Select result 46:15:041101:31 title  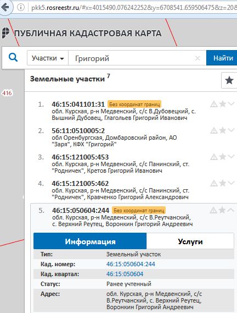(78, 104)
